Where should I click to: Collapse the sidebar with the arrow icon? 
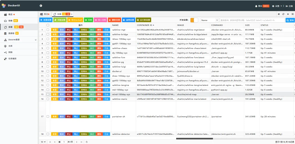click(41, 6)
